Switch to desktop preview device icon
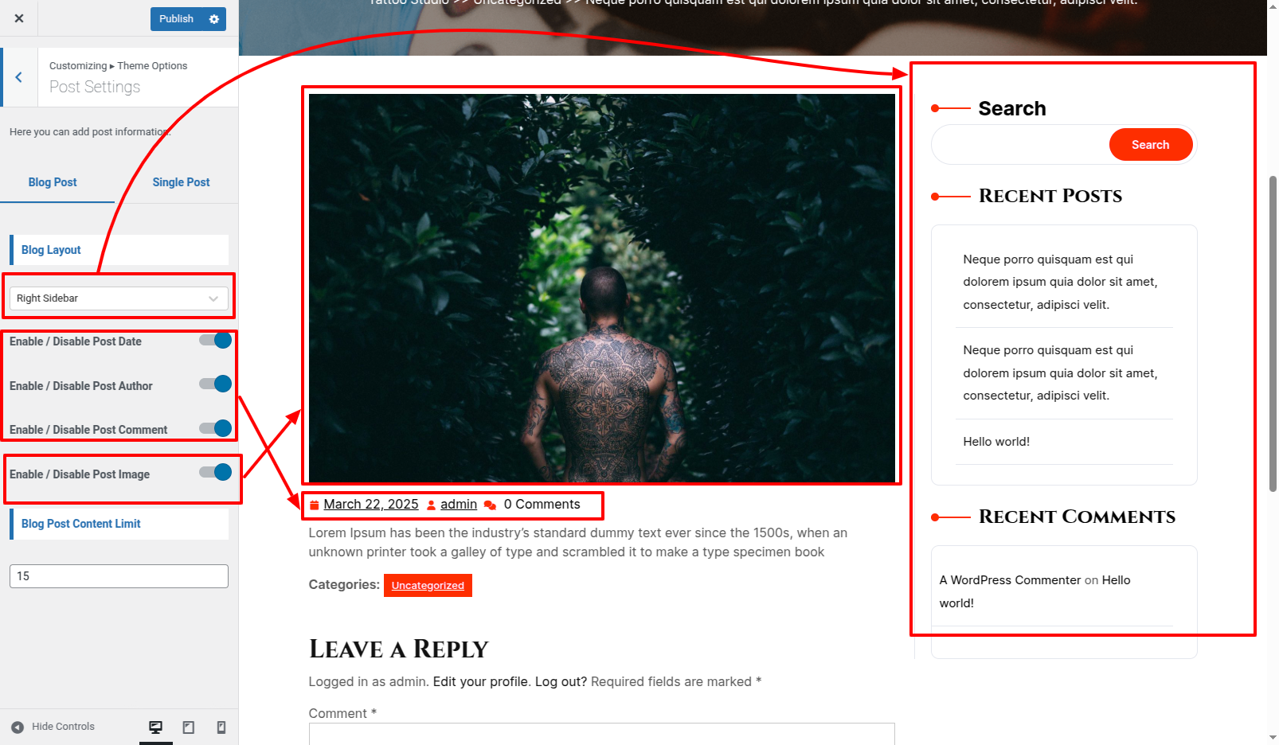The width and height of the screenshot is (1279, 745). coord(156,727)
